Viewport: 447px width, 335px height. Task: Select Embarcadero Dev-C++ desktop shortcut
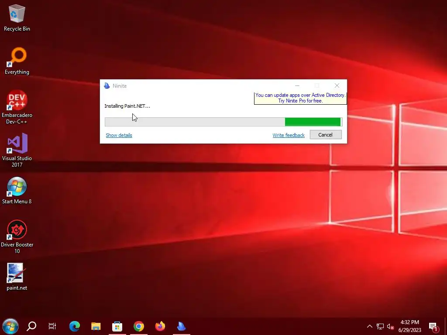pyautogui.click(x=17, y=107)
